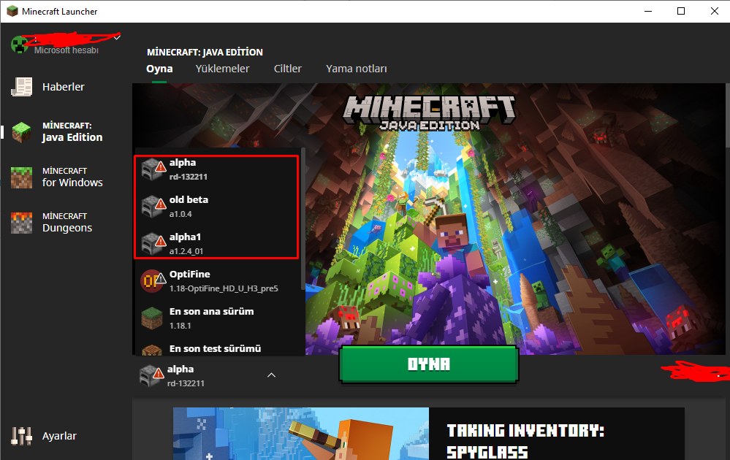Click the Haberler sidebar label
The image size is (730, 460).
(x=64, y=87)
